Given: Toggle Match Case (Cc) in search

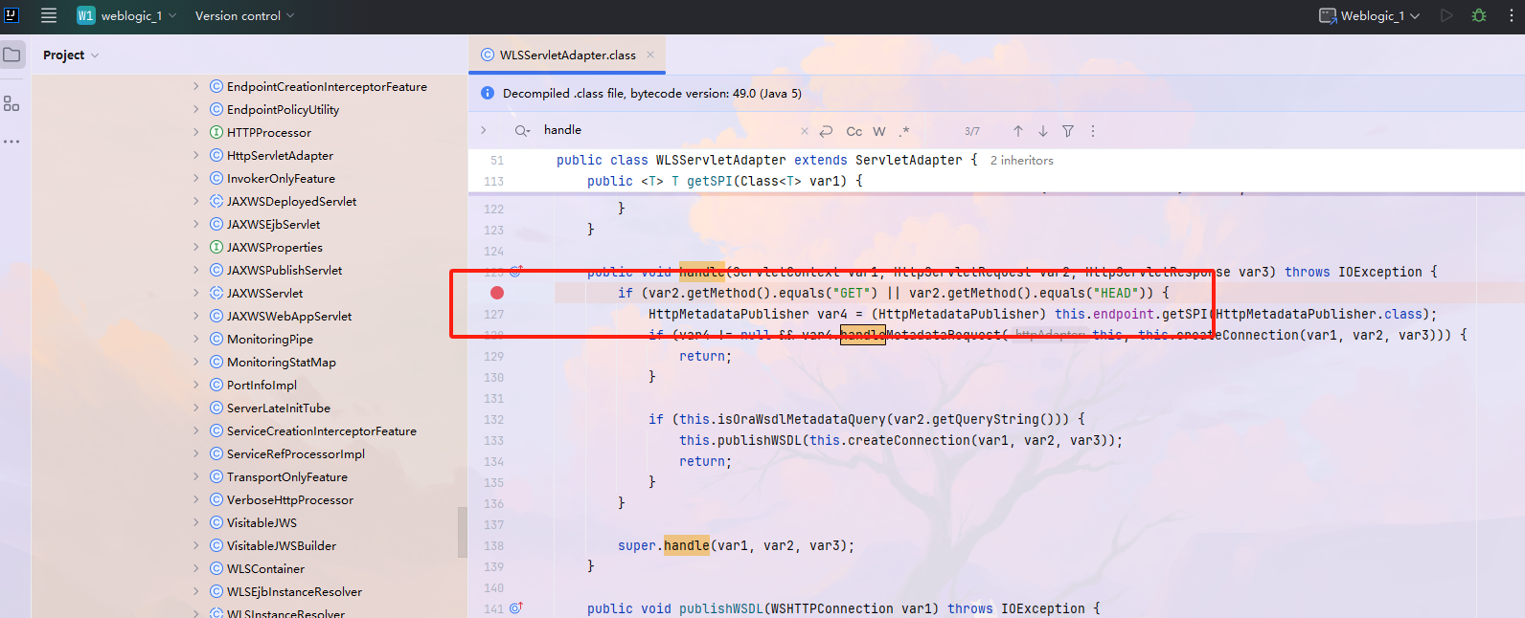Looking at the screenshot, I should point(854,131).
